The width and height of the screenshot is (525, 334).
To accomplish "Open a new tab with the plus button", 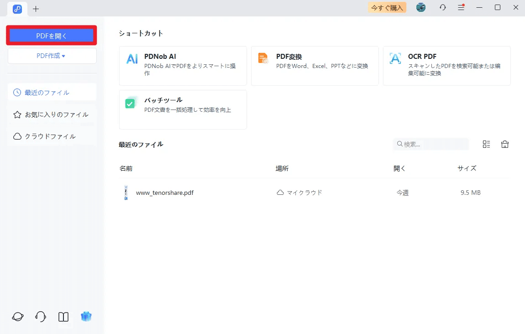I will 36,8.
